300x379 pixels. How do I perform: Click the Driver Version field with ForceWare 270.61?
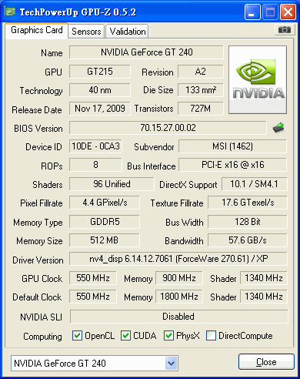(178, 259)
